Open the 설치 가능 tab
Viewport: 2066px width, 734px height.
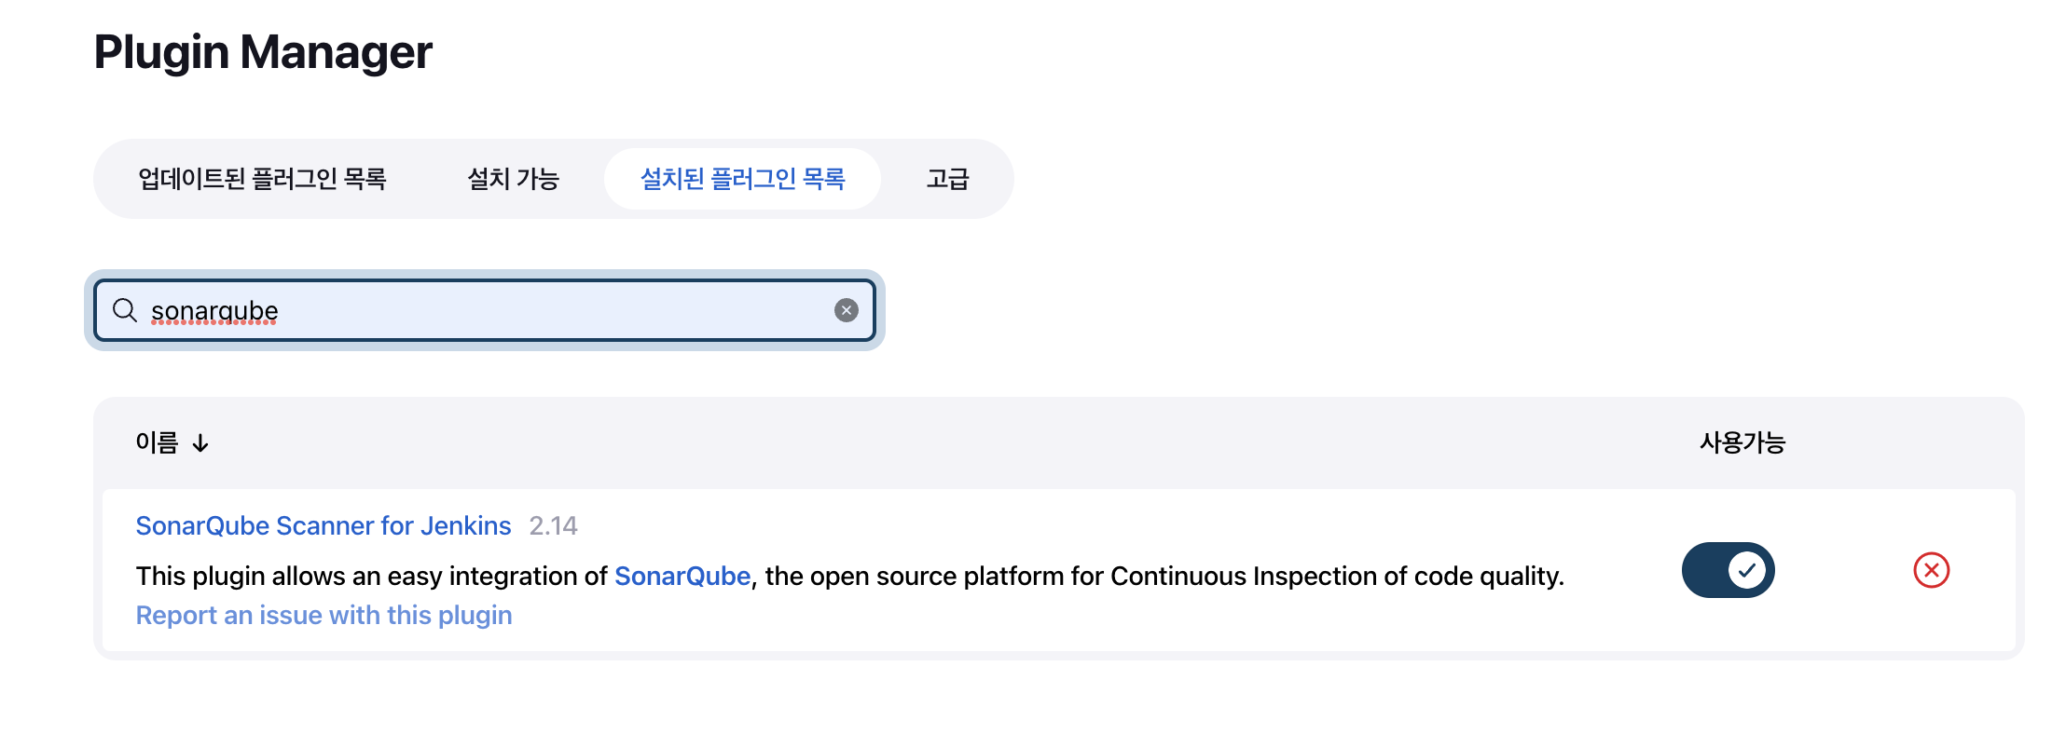pos(513,179)
